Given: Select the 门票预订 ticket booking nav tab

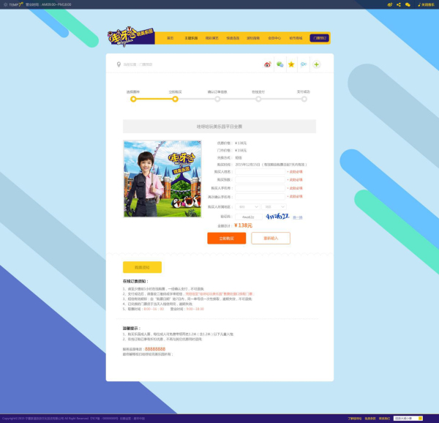Looking at the screenshot, I should pyautogui.click(x=320, y=37).
